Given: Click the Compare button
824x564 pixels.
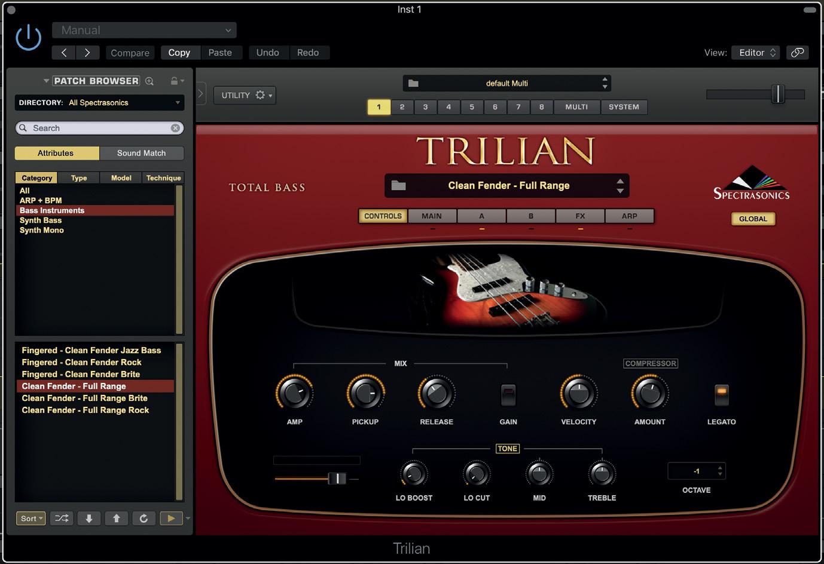Looking at the screenshot, I should point(130,53).
